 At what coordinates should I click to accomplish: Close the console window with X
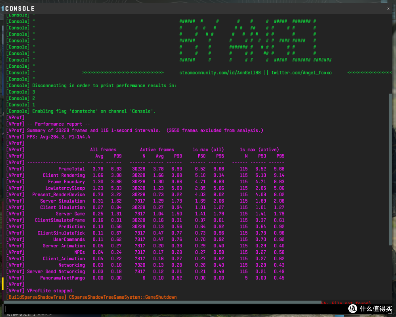pos(388,8)
